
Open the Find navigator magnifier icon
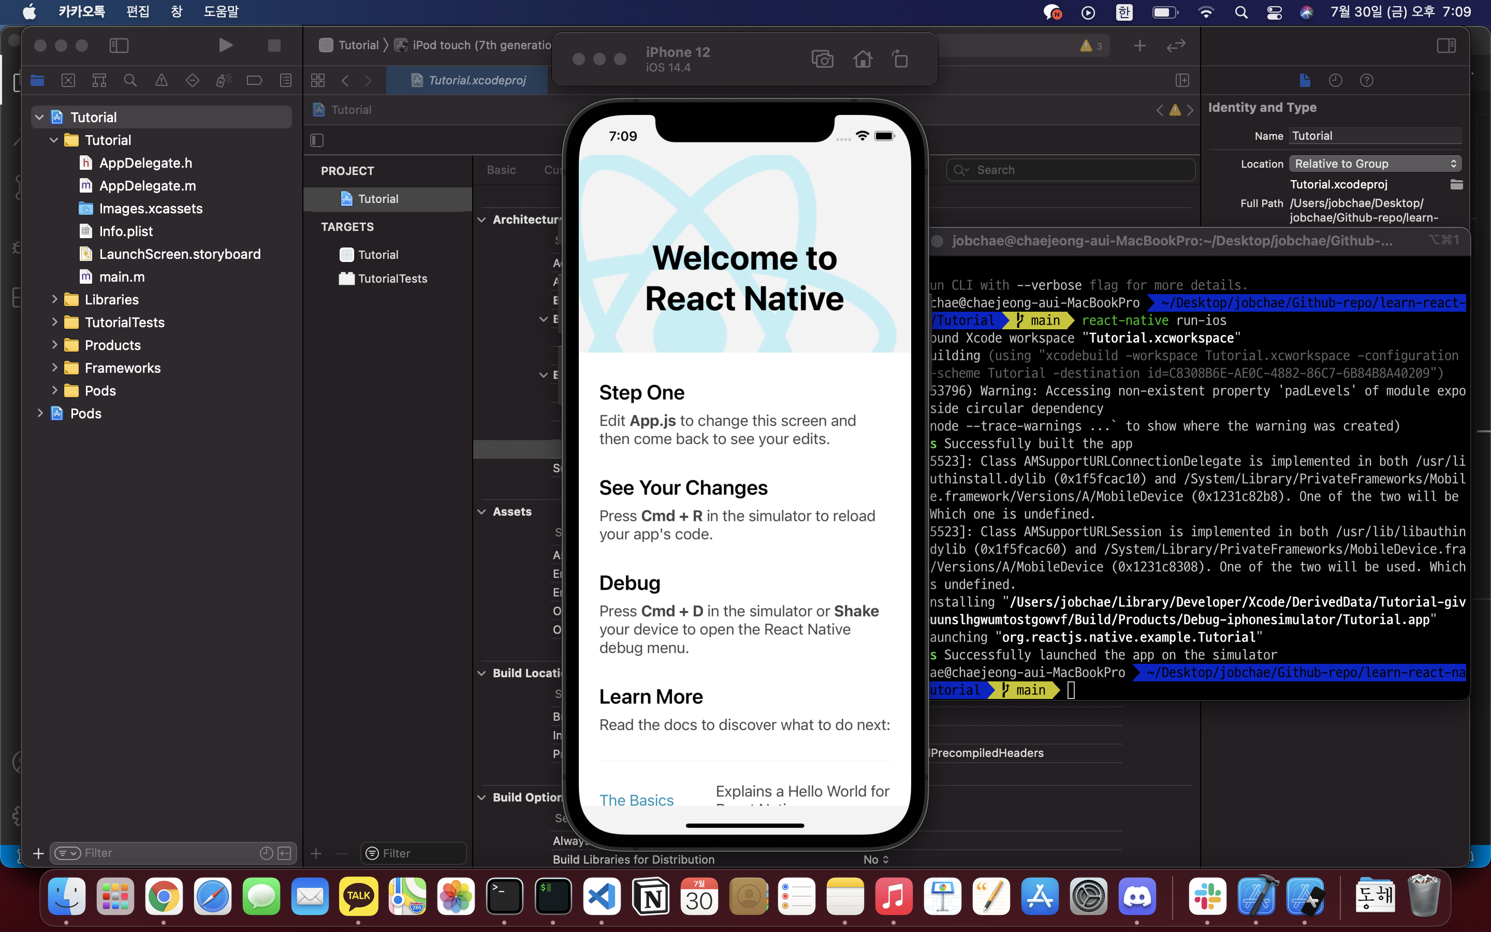pyautogui.click(x=130, y=80)
